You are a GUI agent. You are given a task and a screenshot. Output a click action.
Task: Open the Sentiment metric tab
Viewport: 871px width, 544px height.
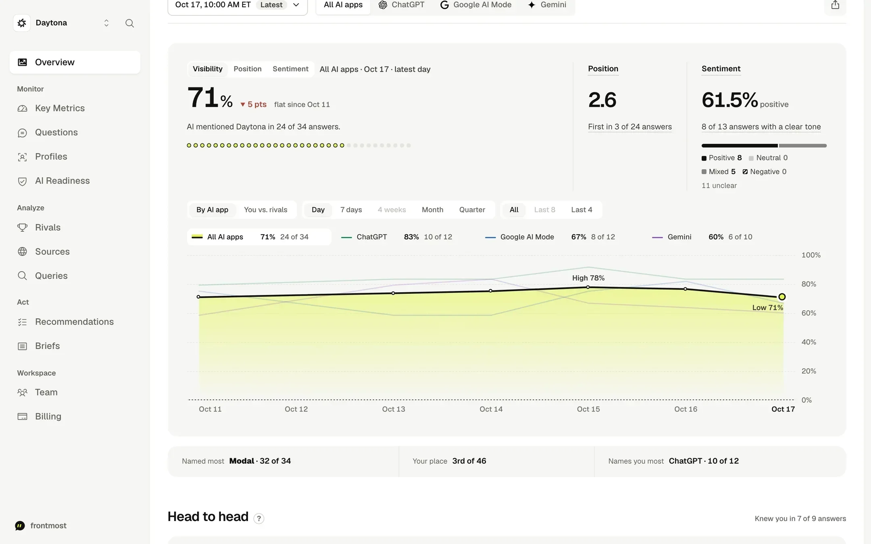(x=290, y=69)
